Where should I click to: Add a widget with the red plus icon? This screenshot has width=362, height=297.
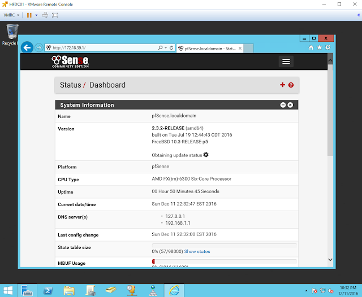tap(282, 85)
